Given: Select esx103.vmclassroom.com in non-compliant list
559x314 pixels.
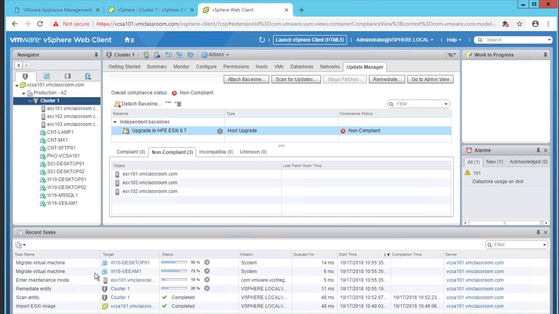Looking at the screenshot, I should pyautogui.click(x=150, y=183).
